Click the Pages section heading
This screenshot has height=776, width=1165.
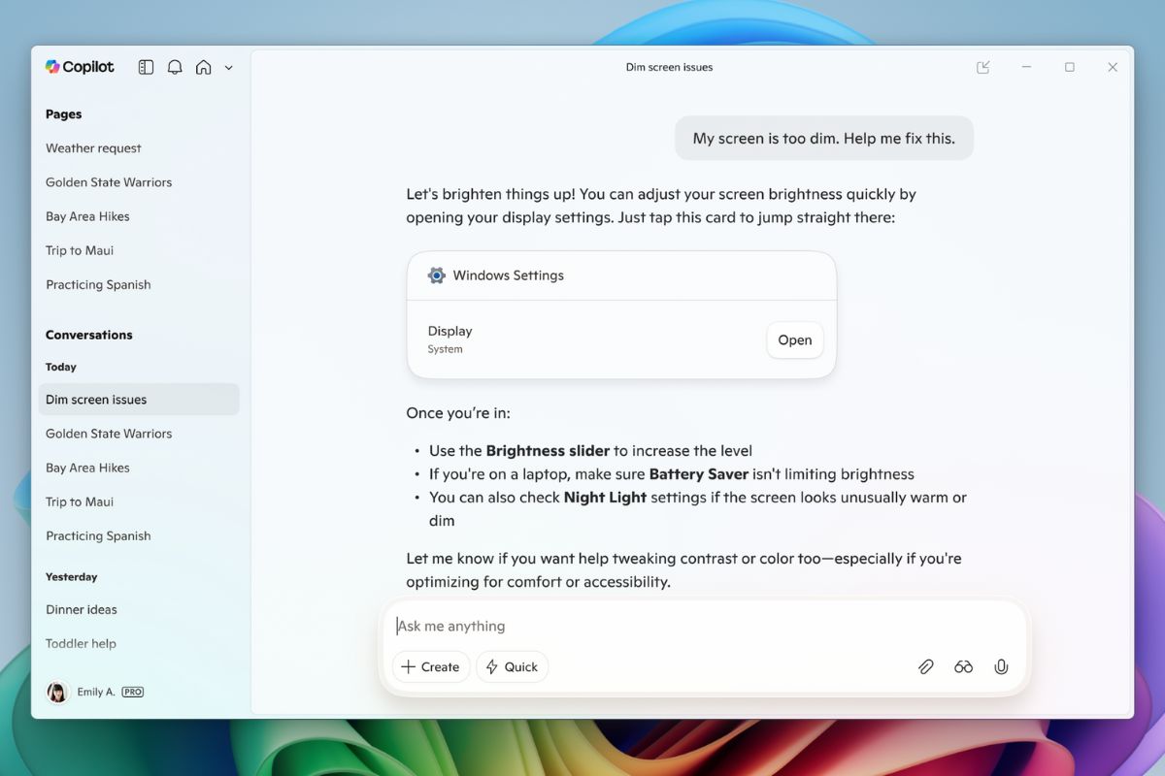[x=64, y=114]
